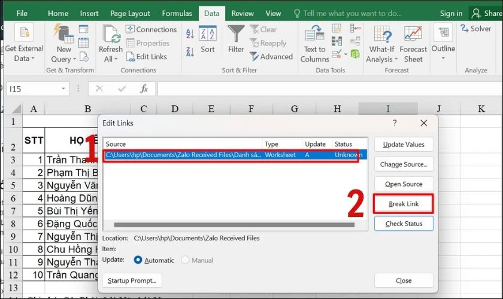Switch to the Insert tab
503x299 pixels.
tap(89, 14)
